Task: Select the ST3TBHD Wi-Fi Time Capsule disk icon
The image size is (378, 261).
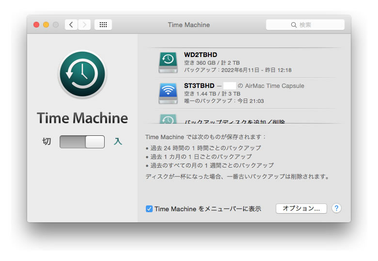Action: tap(168, 93)
